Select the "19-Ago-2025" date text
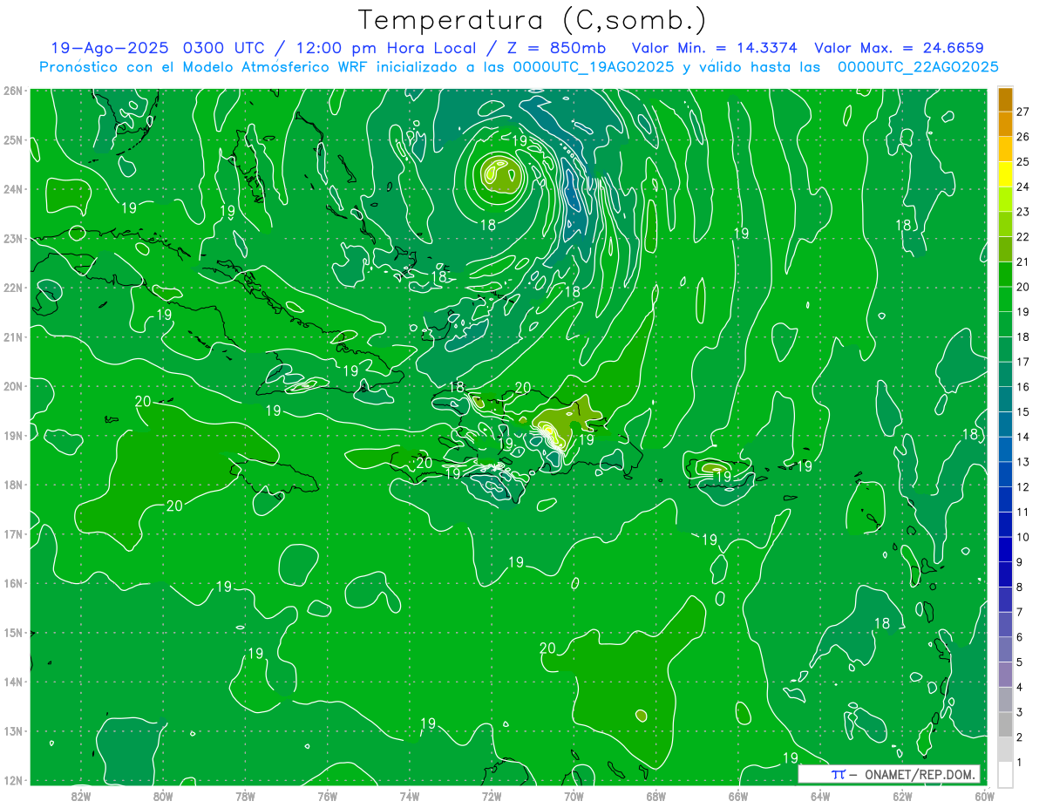The width and height of the screenshot is (1046, 808). coord(110,48)
